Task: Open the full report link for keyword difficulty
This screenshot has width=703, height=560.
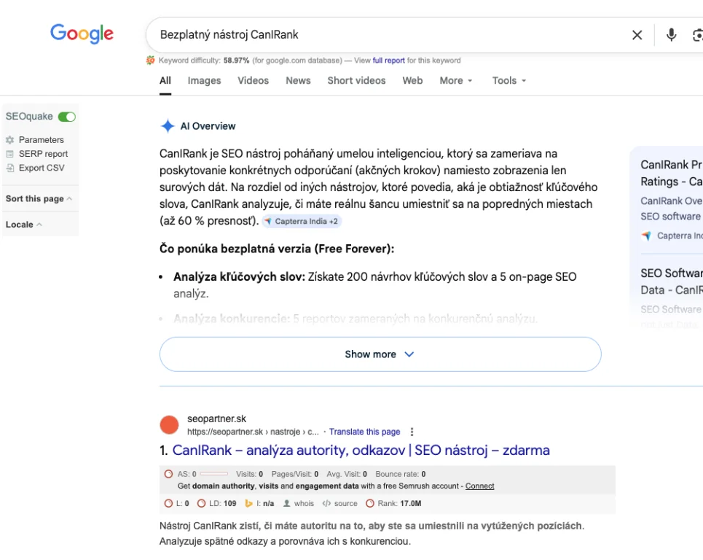Action: coord(388,61)
